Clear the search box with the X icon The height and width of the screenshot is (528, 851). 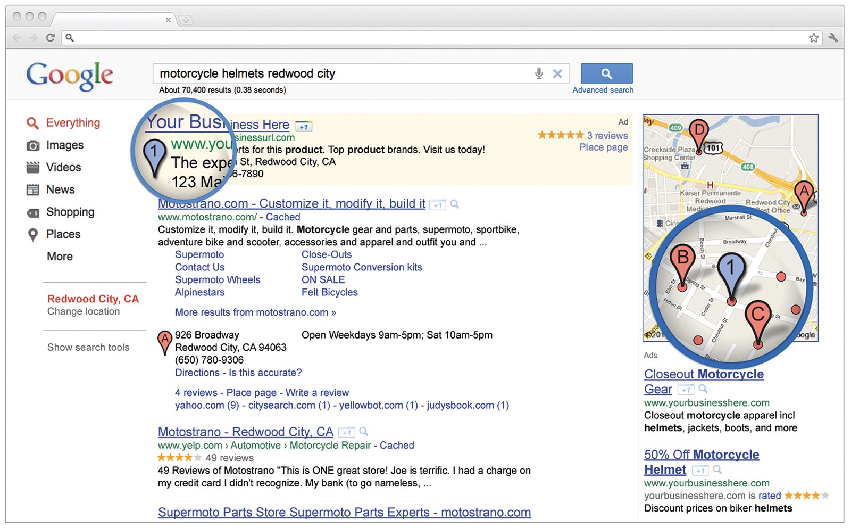pos(557,73)
